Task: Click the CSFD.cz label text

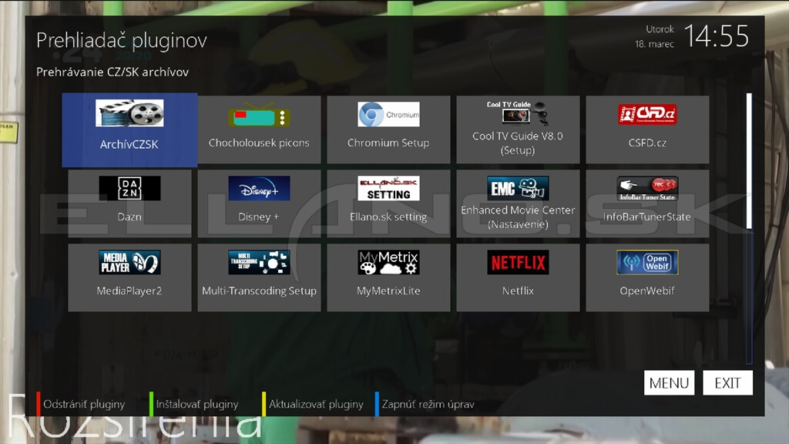Action: point(647,143)
